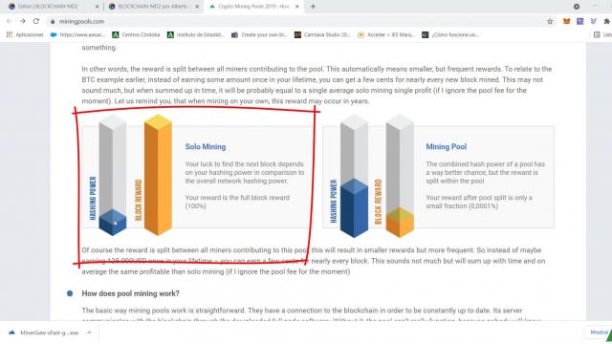
Task: Click the Solo Mining orange block reward bar
Action: 158,175
